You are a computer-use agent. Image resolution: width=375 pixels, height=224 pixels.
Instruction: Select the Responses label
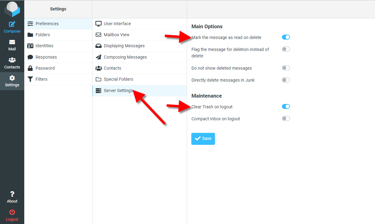[46, 57]
